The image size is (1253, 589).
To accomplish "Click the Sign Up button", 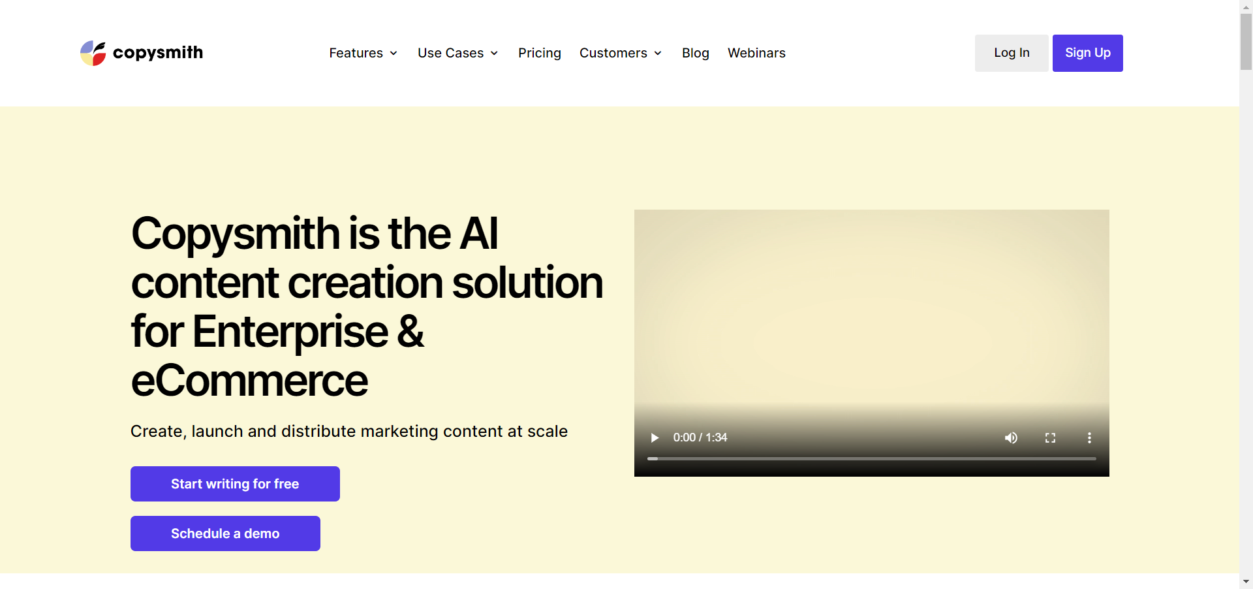I will tap(1088, 53).
